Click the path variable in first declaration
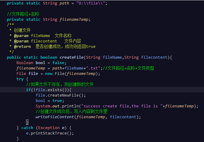 64,3
